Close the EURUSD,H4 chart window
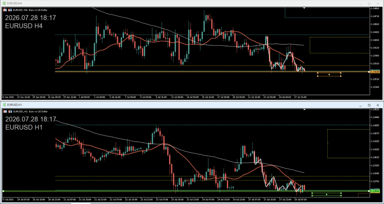384x204 pixels. click(378, 4)
